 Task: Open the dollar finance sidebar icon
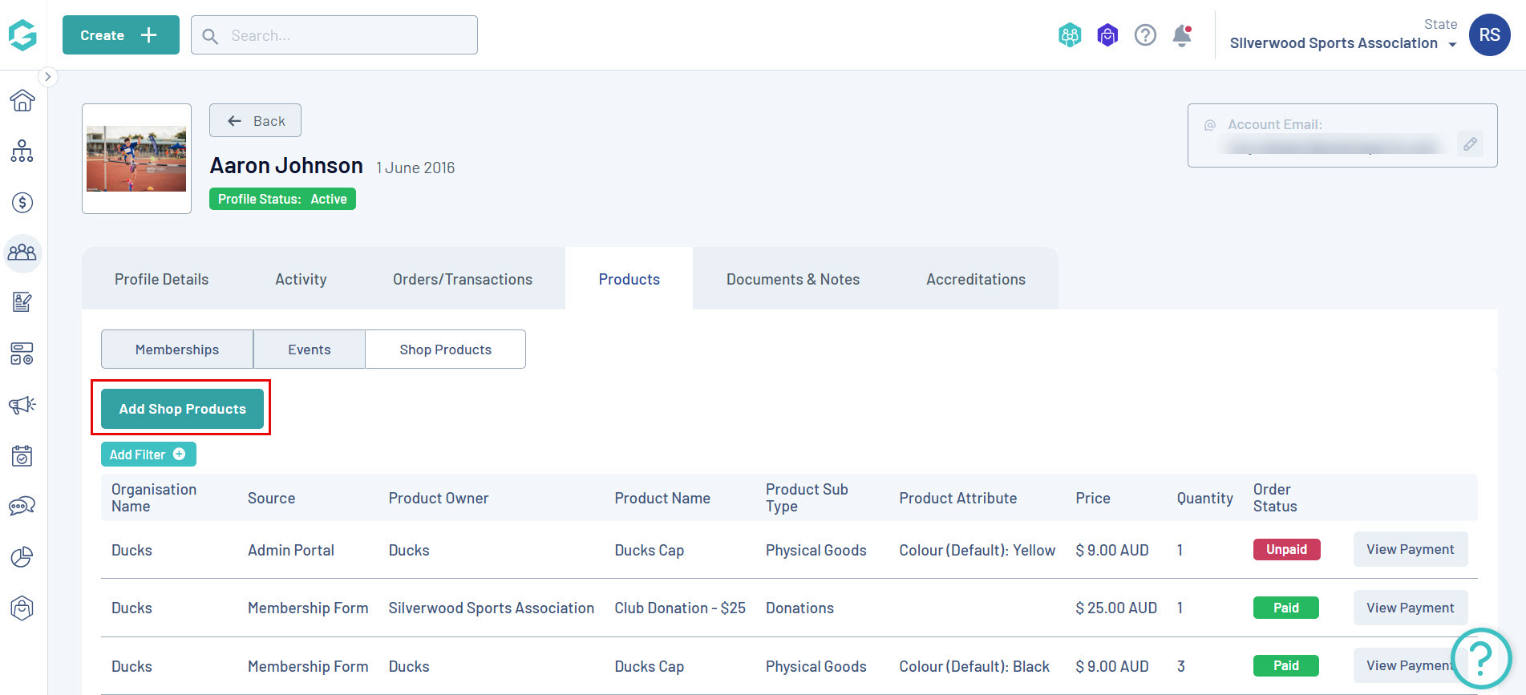22,203
